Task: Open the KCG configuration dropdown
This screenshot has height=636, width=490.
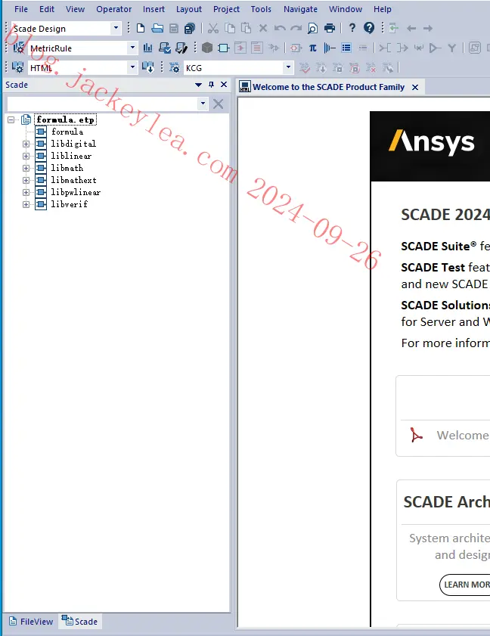Action: pyautogui.click(x=288, y=67)
